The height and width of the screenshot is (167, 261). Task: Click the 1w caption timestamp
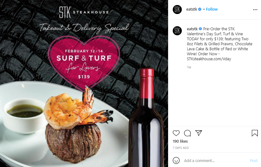click(189, 67)
